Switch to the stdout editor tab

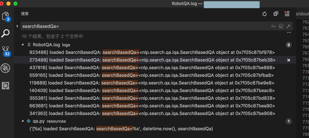(x=302, y=14)
